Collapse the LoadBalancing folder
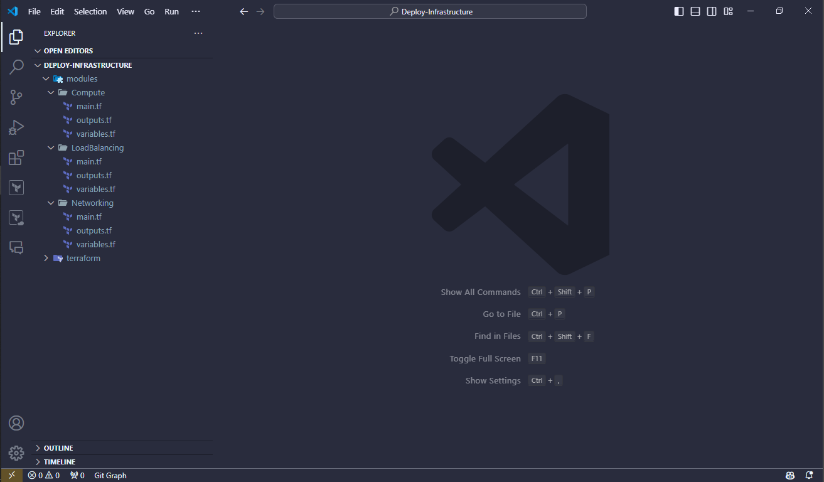This screenshot has width=824, height=482. pyautogui.click(x=122, y=148)
